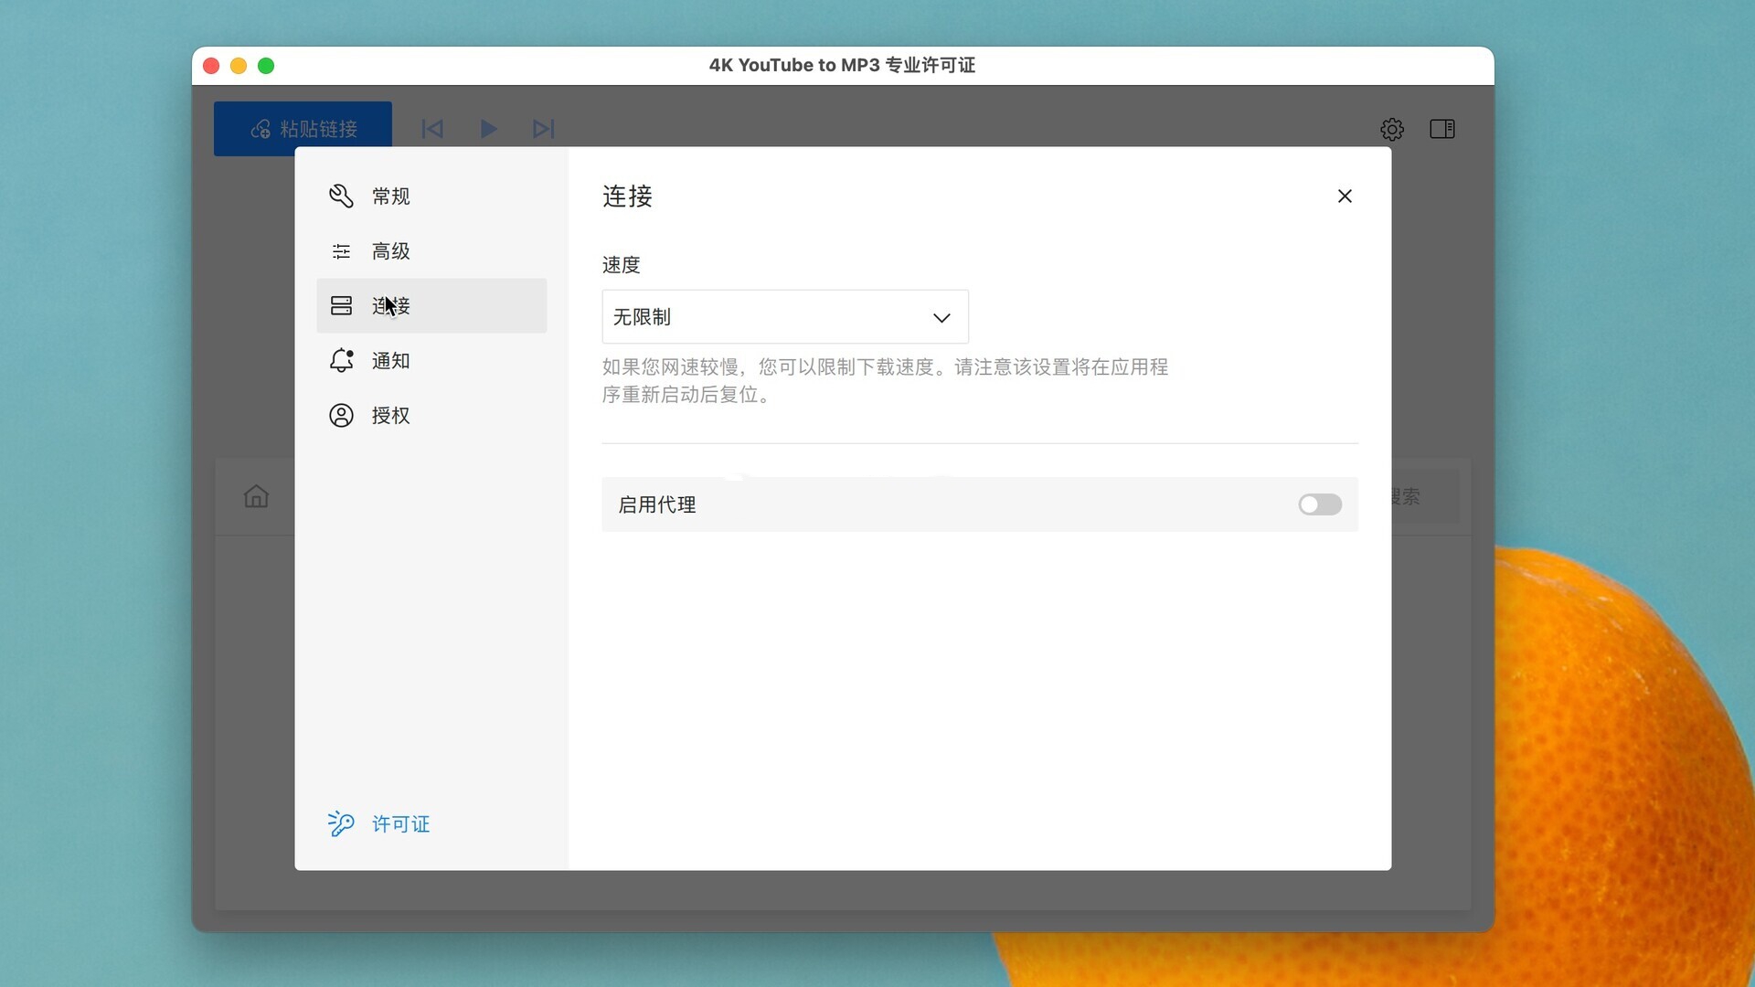The width and height of the screenshot is (1755, 987).
Task: Maximize the window with the green button
Action: [266, 66]
